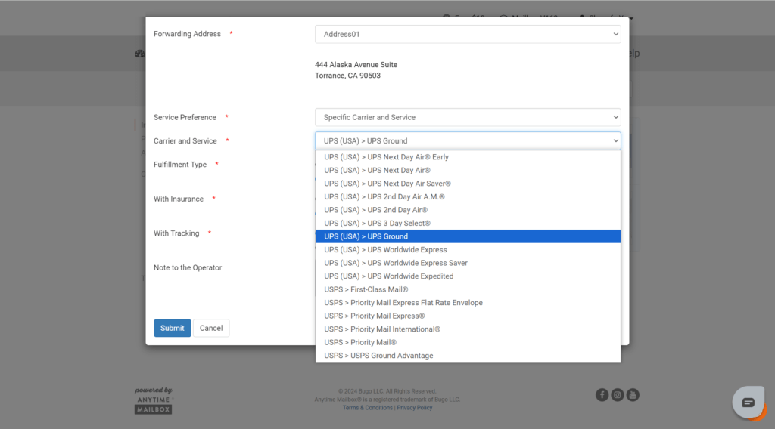
Task: Open the Forwarding Address dropdown
Action: click(x=468, y=34)
